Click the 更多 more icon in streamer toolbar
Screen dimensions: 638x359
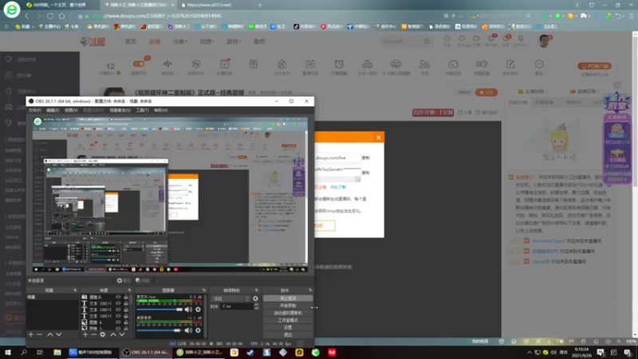coord(539,65)
